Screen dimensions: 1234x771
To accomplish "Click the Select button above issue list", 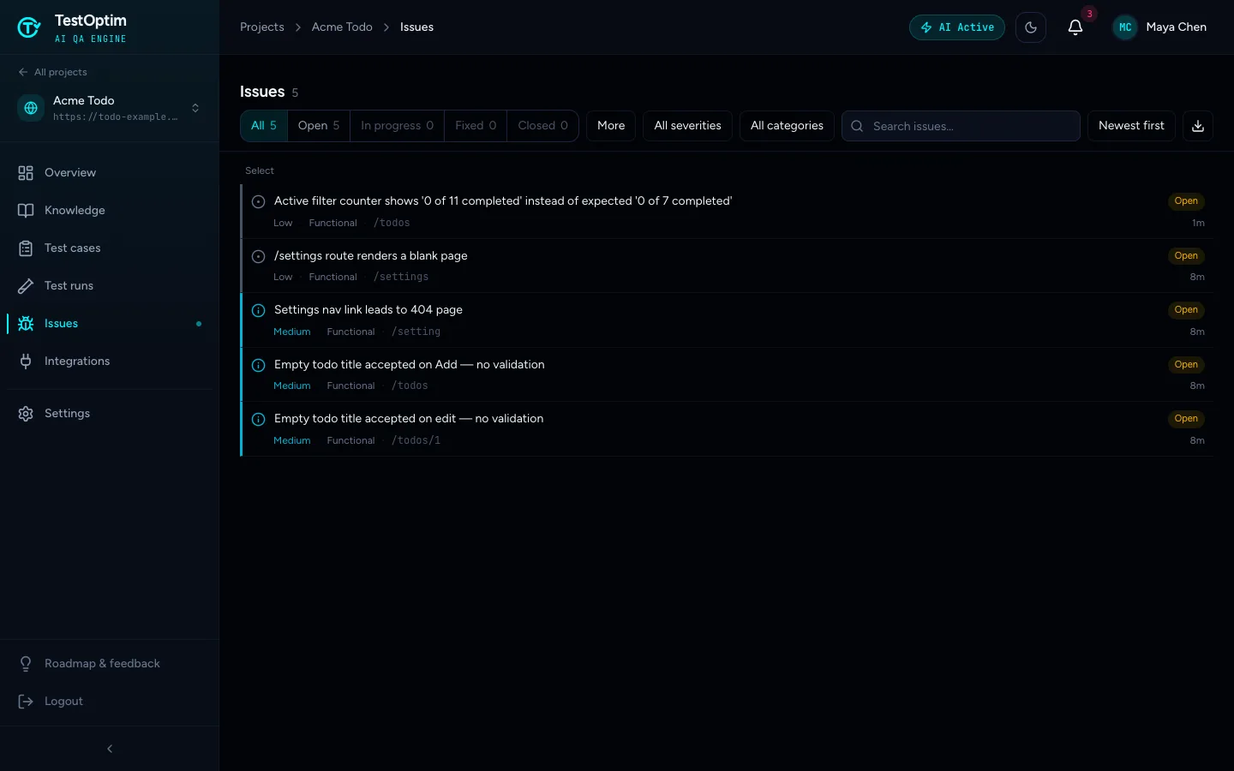I will point(260,170).
